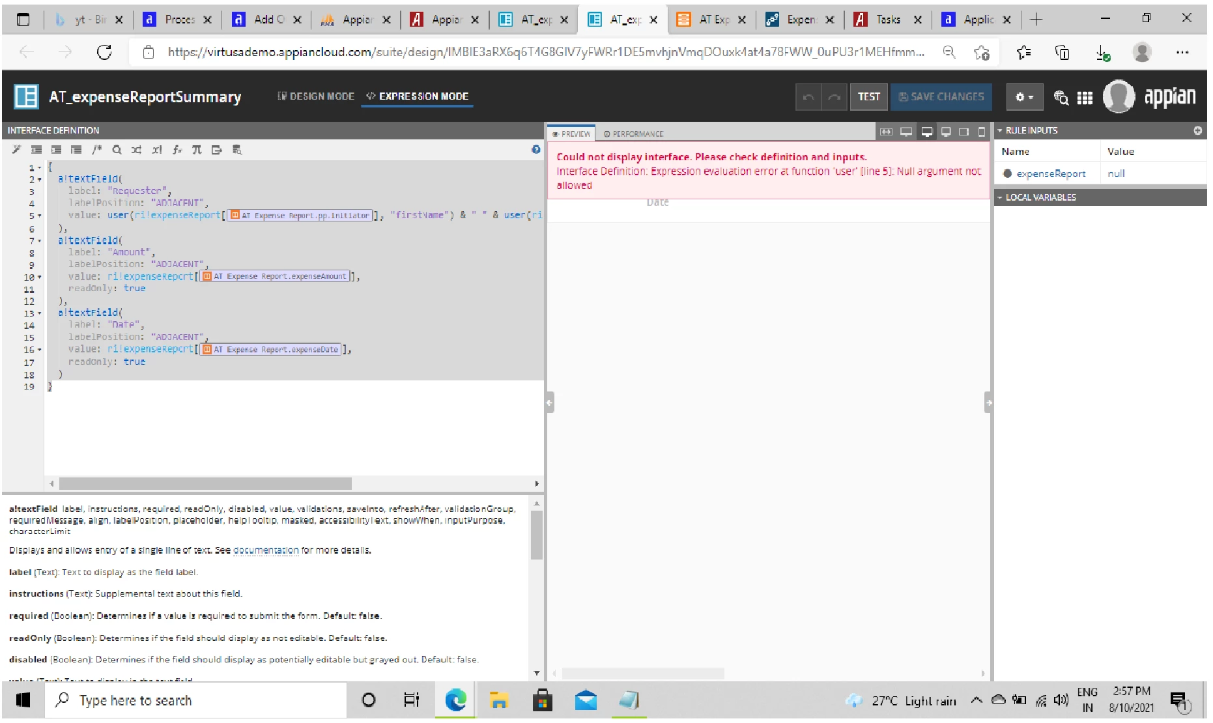1213x723 pixels.
Task: Select the tablet landscape preview icon
Action: point(963,132)
